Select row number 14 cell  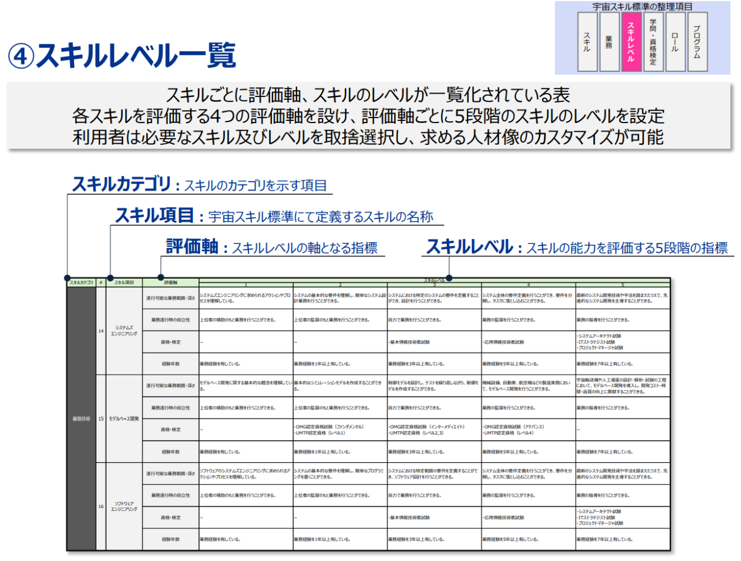(x=101, y=331)
